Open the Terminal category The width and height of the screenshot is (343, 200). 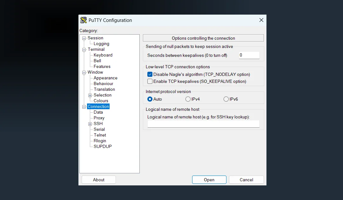96,50
